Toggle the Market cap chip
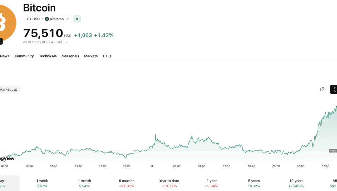The width and height of the screenshot is (337, 191). tap(9, 89)
